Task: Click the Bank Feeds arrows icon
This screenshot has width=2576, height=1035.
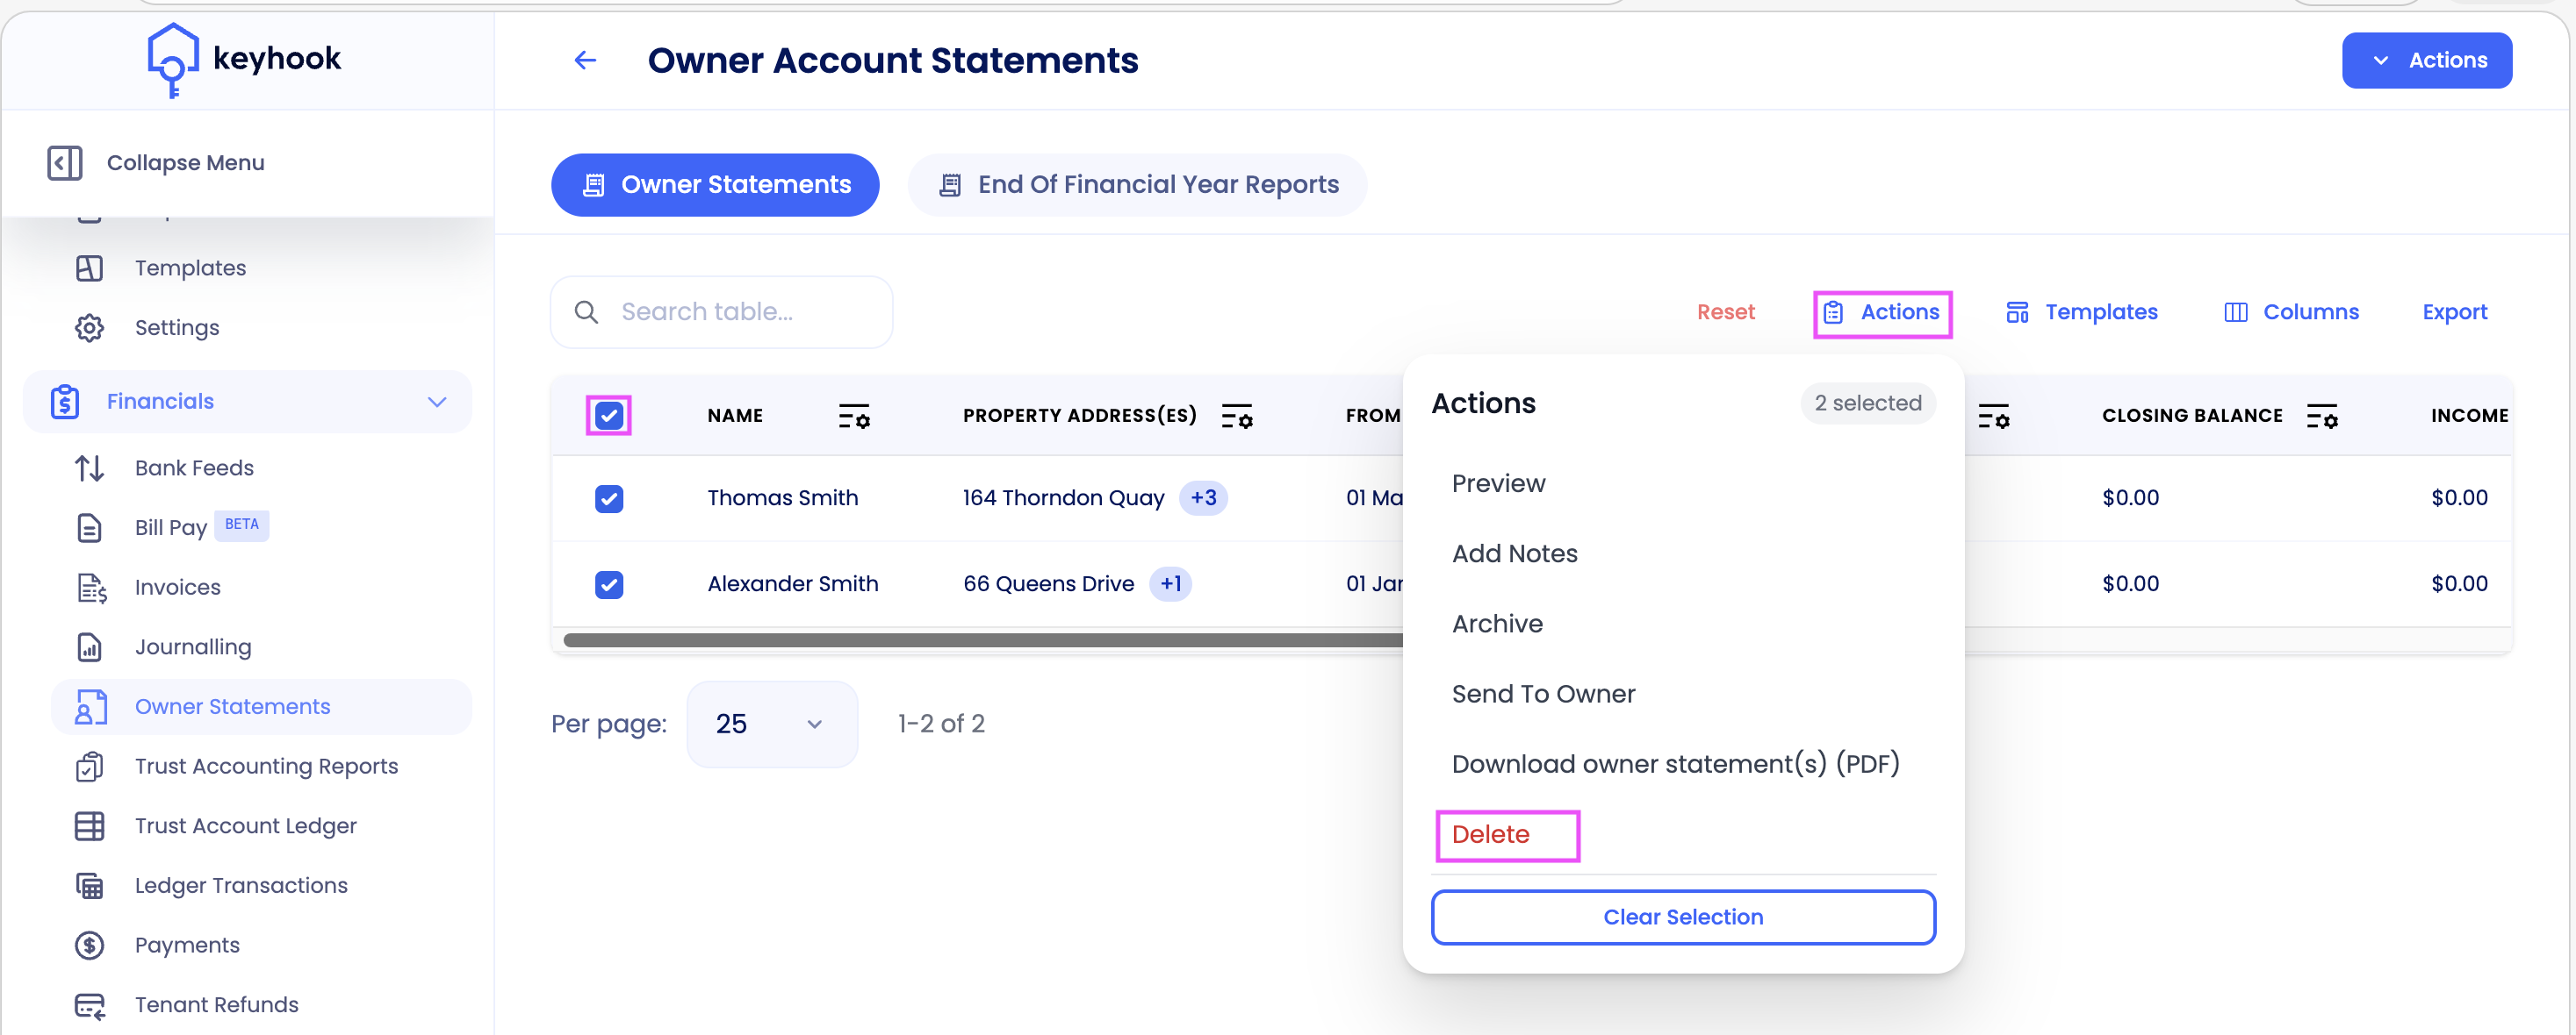Action: 90,468
